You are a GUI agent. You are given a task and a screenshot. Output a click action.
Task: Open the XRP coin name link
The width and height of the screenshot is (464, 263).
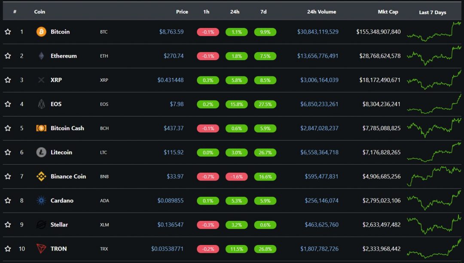pyautogui.click(x=56, y=80)
